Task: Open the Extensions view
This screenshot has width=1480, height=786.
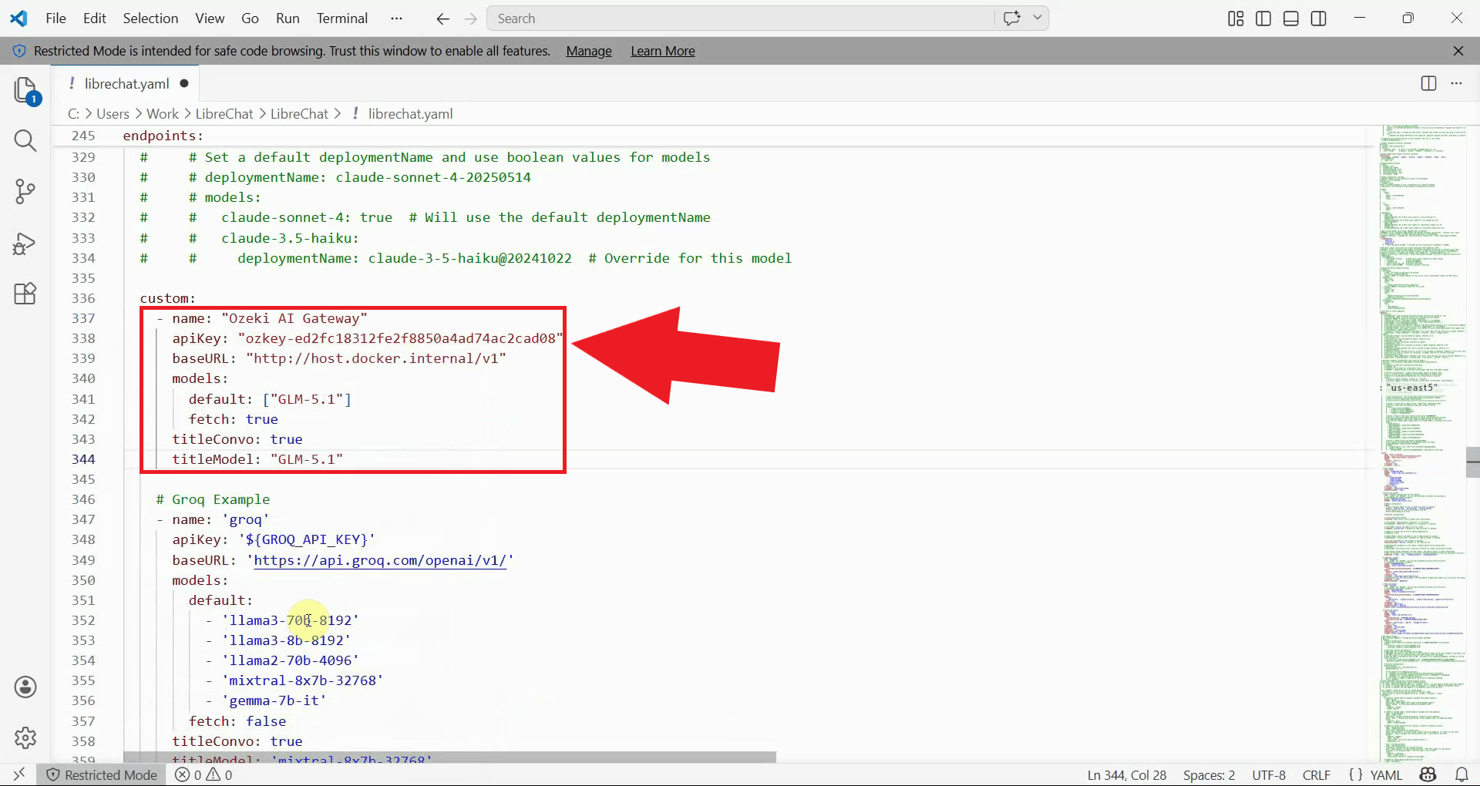Action: pos(25,294)
